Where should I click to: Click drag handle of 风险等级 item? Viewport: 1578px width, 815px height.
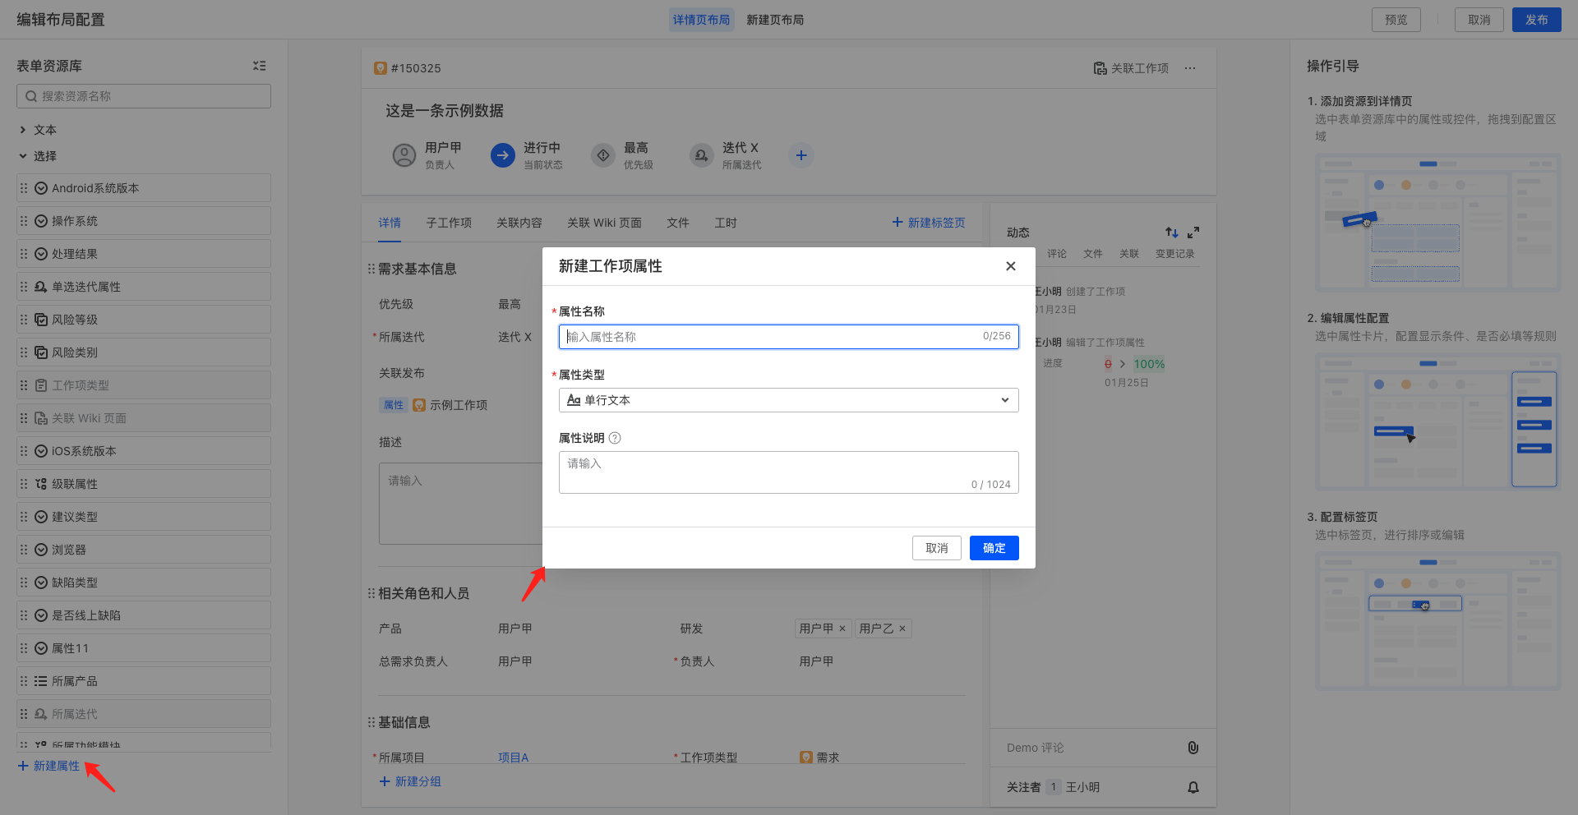pyautogui.click(x=24, y=320)
